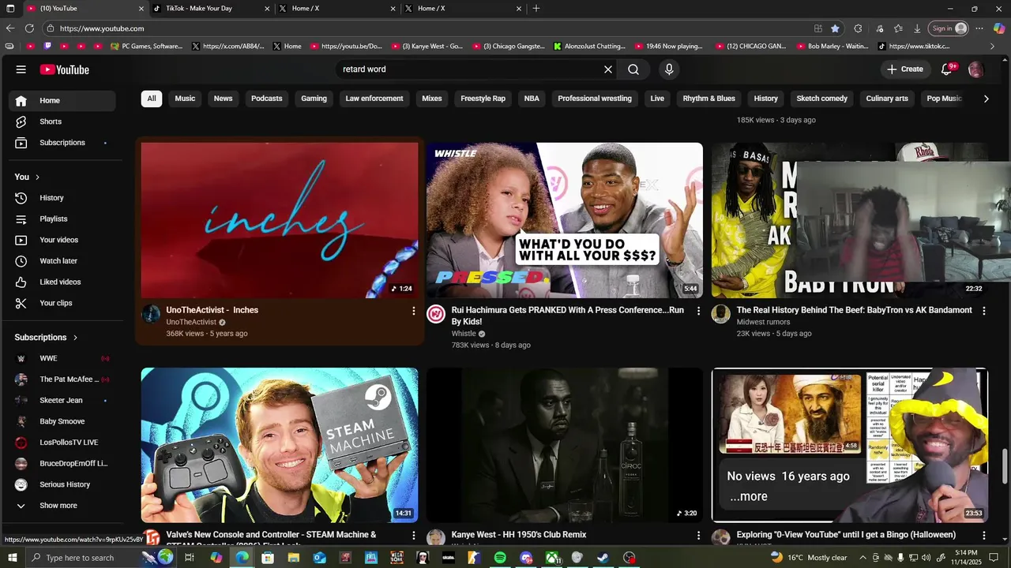Open the browser downloads icon

[x=917, y=28]
